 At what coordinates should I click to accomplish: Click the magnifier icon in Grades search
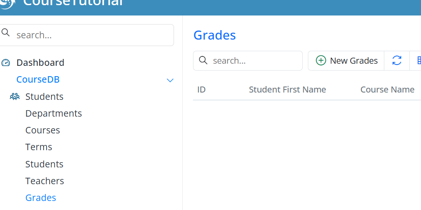203,60
